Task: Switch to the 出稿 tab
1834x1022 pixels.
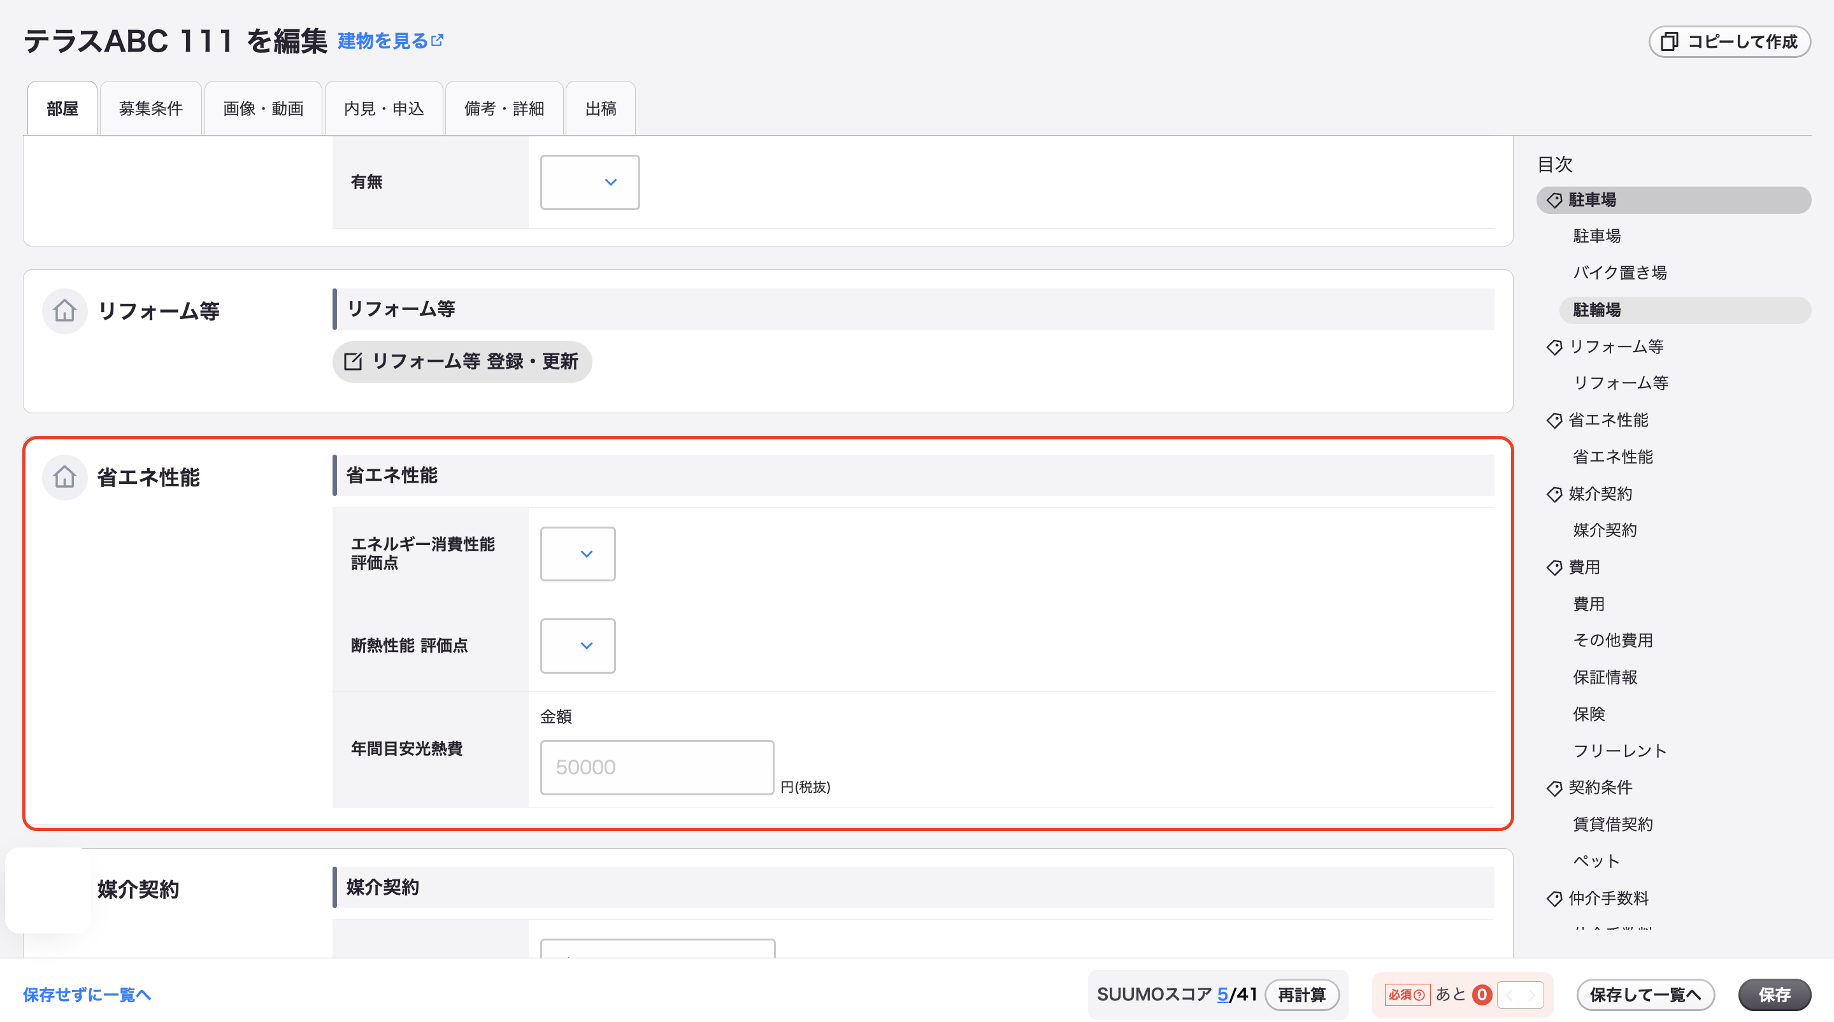Action: 600,108
